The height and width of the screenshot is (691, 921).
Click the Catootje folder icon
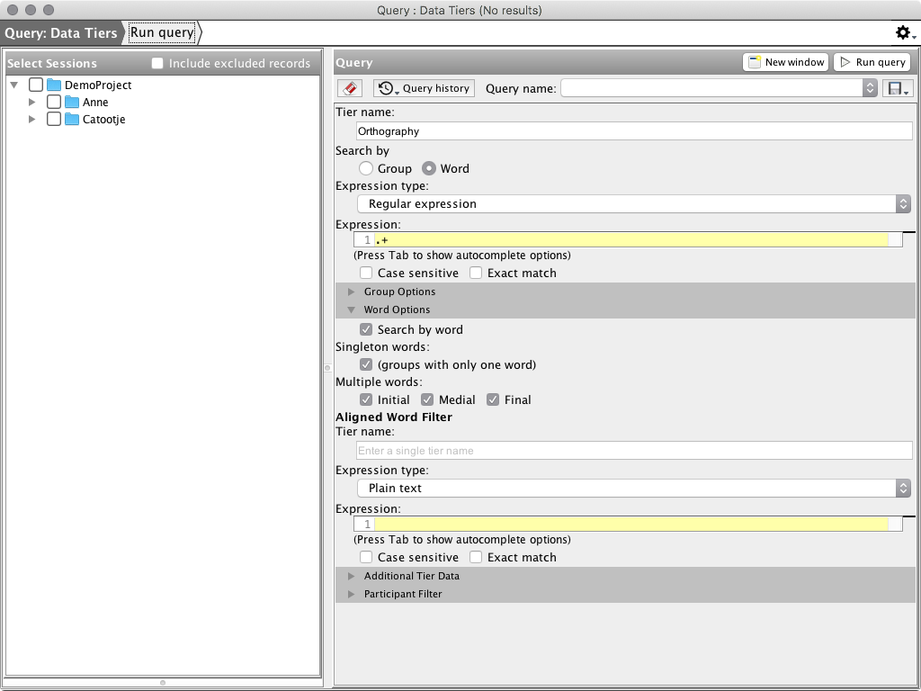72,120
